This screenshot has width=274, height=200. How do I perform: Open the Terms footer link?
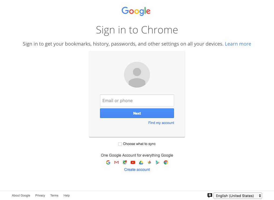pyautogui.click(x=54, y=195)
